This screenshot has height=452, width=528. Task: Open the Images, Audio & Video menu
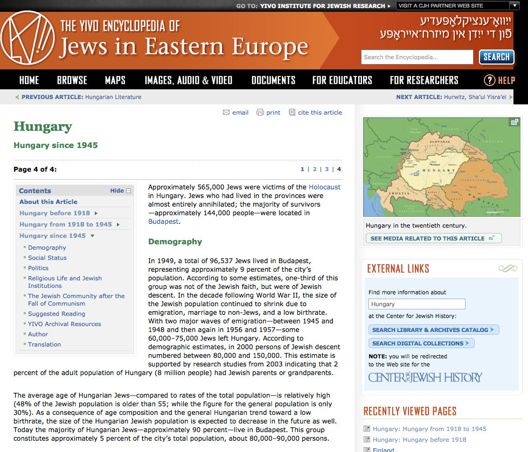[x=188, y=80]
